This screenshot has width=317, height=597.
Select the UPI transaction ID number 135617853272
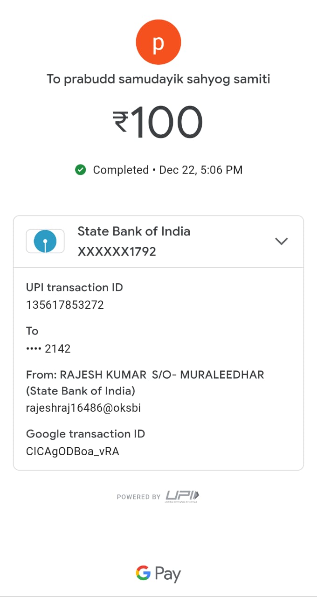click(65, 305)
